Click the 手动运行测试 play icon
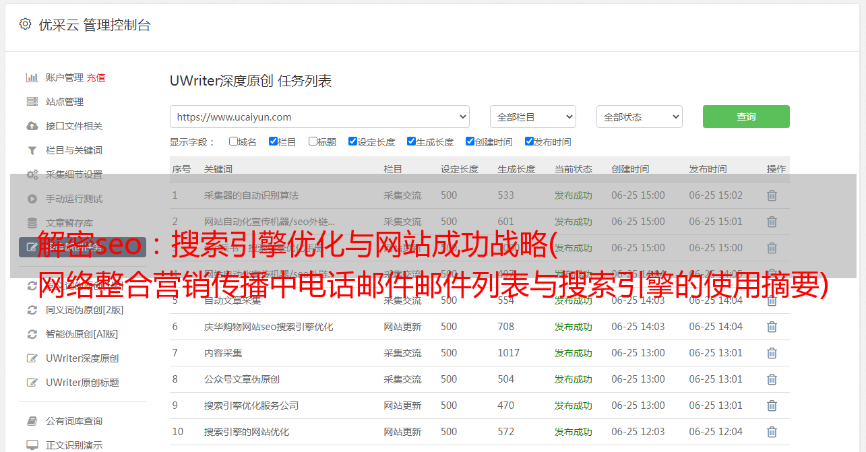 pos(32,199)
